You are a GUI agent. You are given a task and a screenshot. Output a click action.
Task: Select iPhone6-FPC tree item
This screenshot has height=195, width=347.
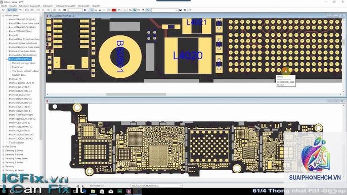[15, 79]
